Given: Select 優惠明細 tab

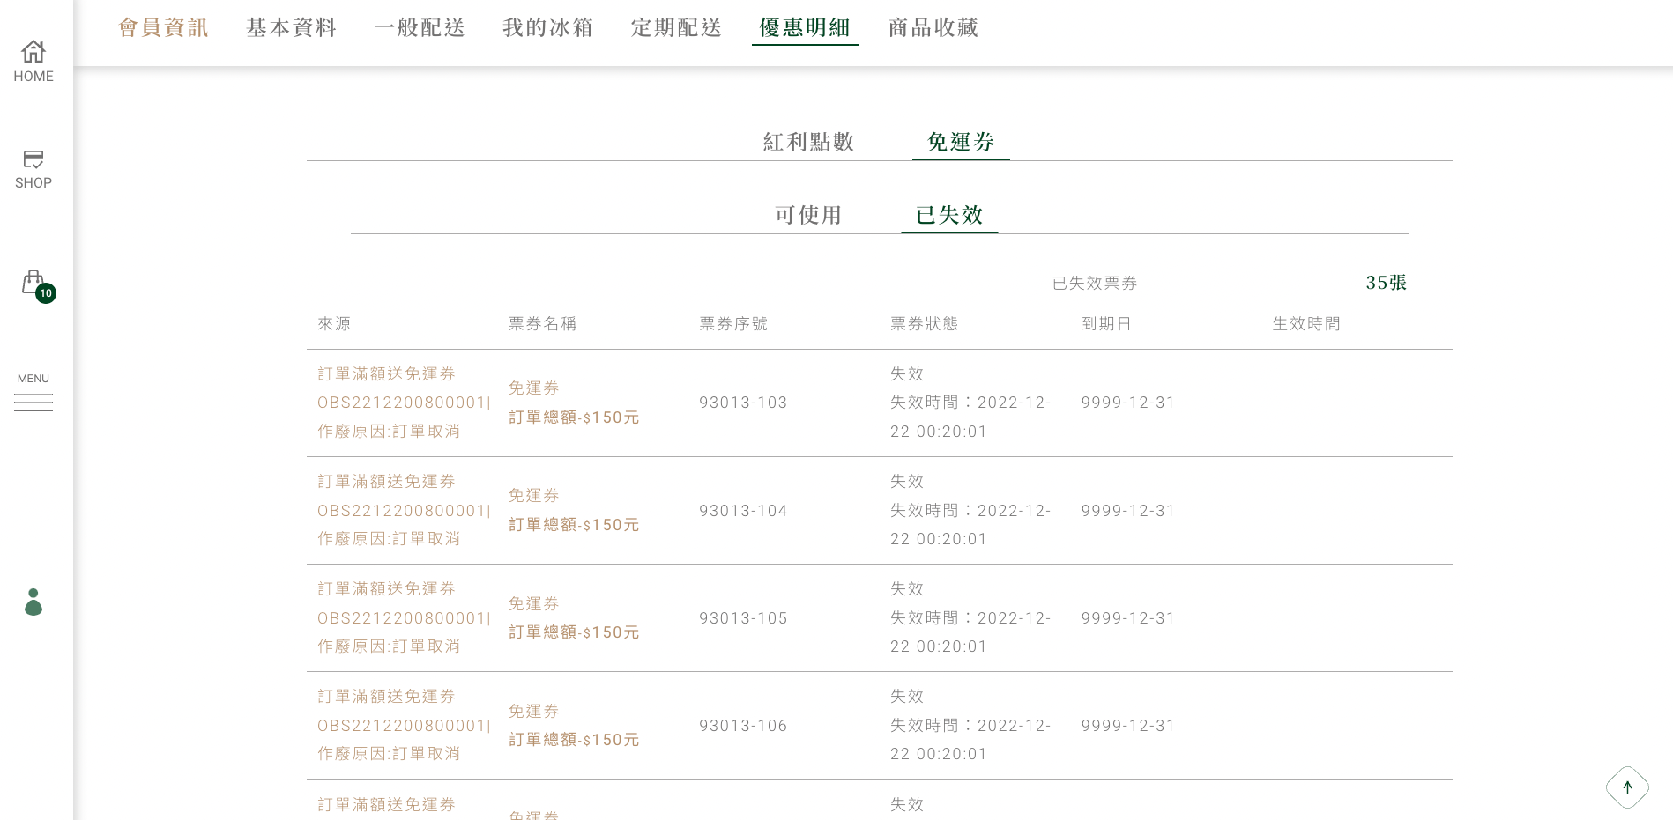Looking at the screenshot, I should (x=805, y=28).
